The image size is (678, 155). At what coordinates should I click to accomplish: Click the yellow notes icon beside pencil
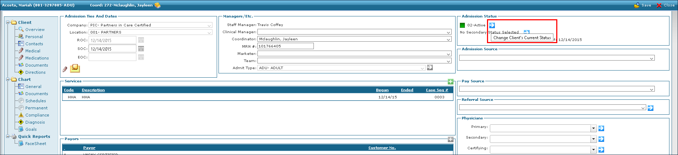coord(75,68)
